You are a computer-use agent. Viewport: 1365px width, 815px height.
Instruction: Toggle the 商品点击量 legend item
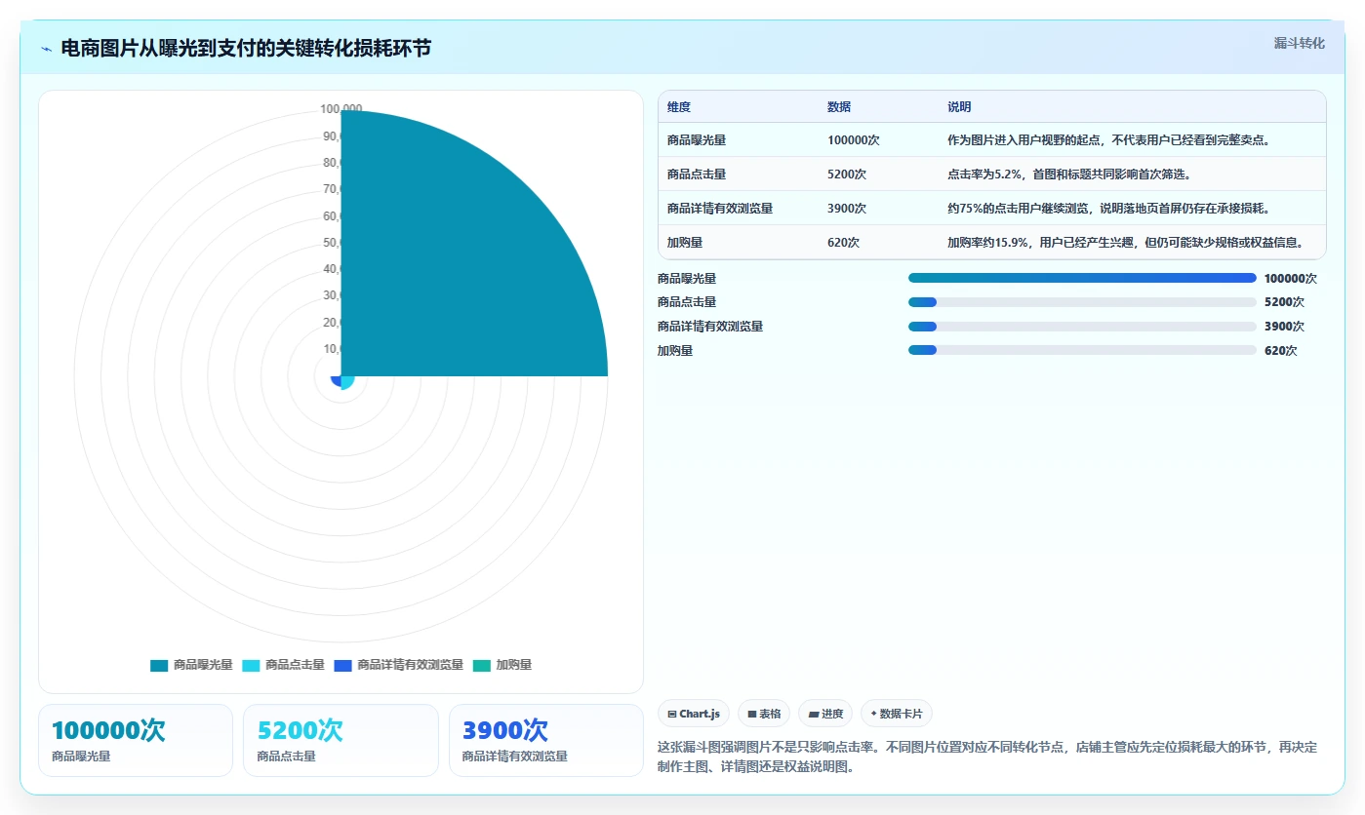(x=283, y=665)
